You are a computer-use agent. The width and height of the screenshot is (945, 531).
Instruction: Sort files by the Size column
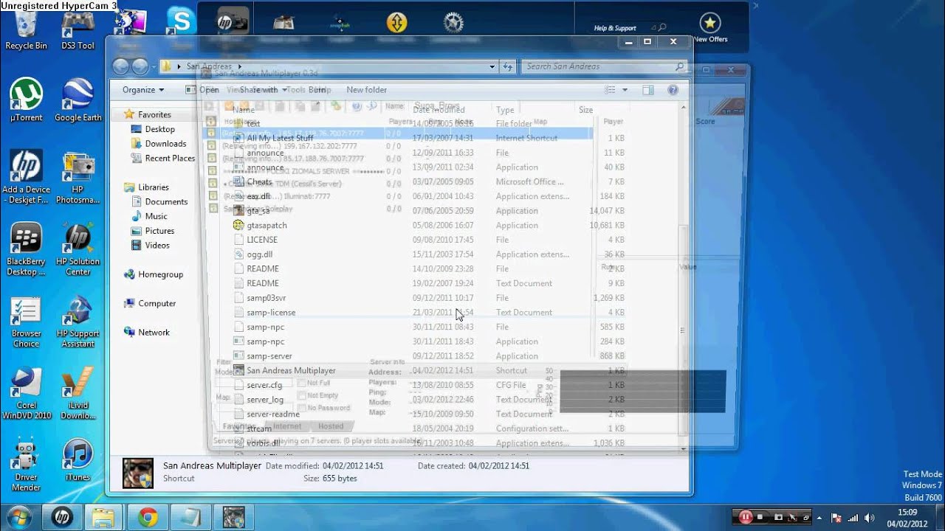tap(585, 110)
